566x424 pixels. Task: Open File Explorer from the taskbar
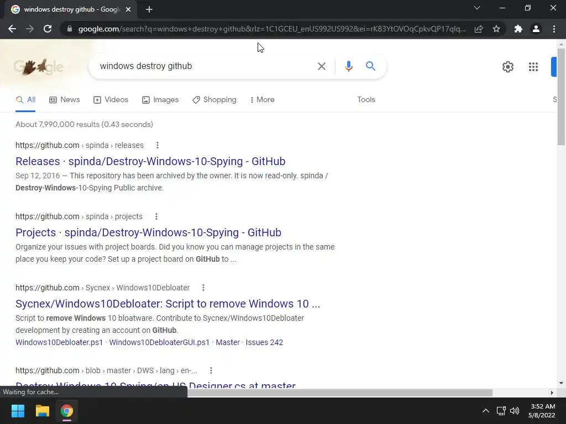tap(42, 411)
